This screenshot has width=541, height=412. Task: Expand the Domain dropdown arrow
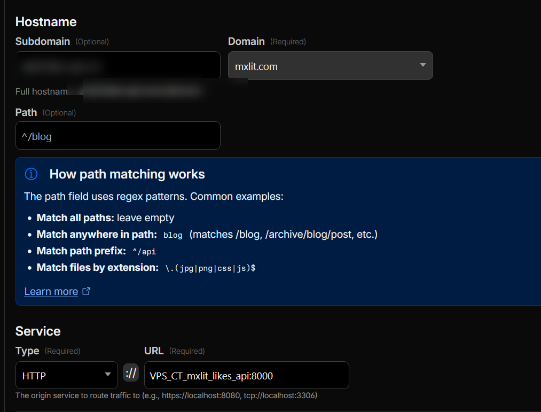coord(422,66)
